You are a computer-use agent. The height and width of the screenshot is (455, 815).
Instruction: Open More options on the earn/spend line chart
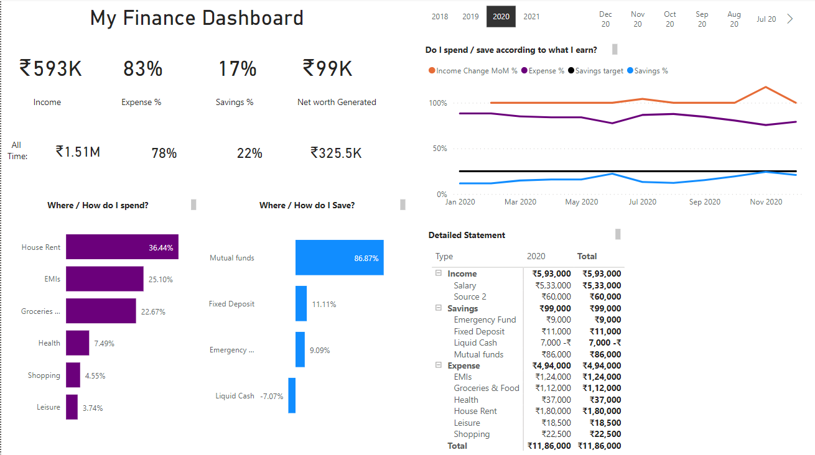[615, 49]
